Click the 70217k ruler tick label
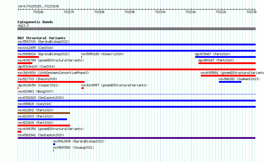Image resolution: width=264 pixels, height=162 pixels. click(x=69, y=12)
